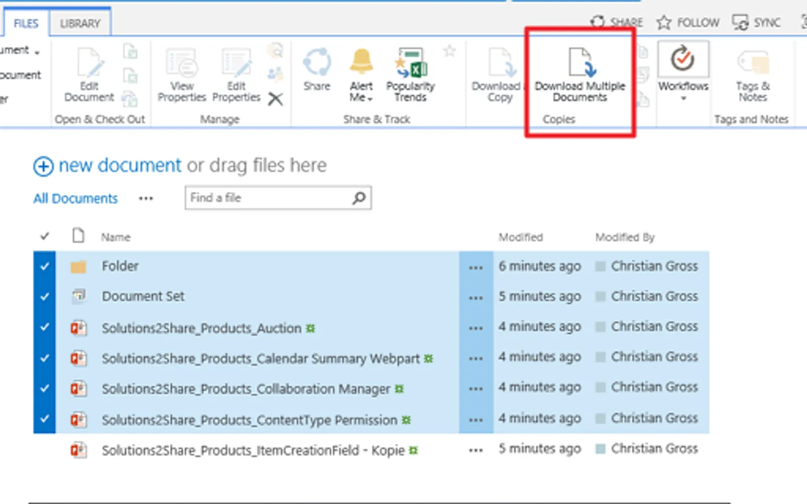Open View Properties from the ribbon
807x504 pixels.
pyautogui.click(x=182, y=76)
